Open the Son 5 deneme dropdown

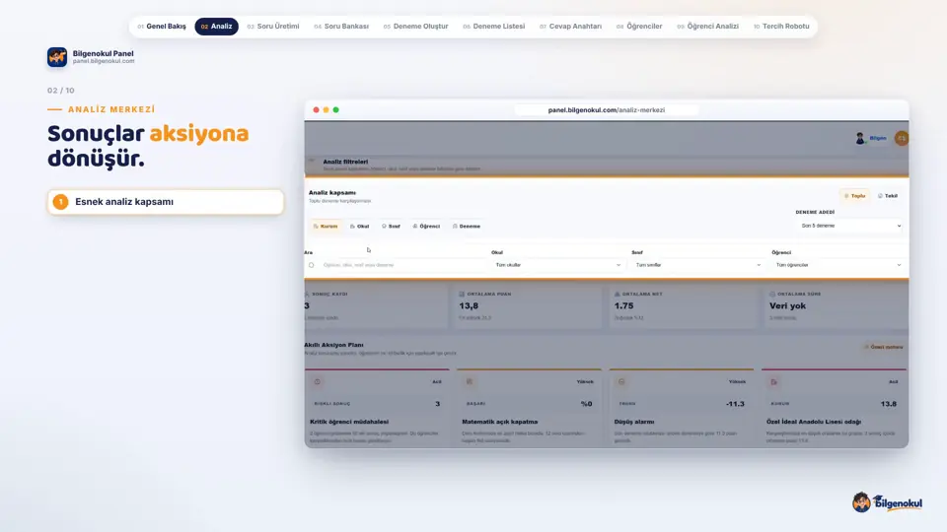[850, 226]
